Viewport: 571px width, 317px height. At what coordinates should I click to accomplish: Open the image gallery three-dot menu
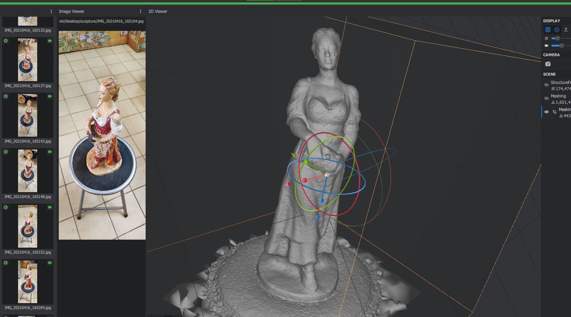tap(51, 11)
